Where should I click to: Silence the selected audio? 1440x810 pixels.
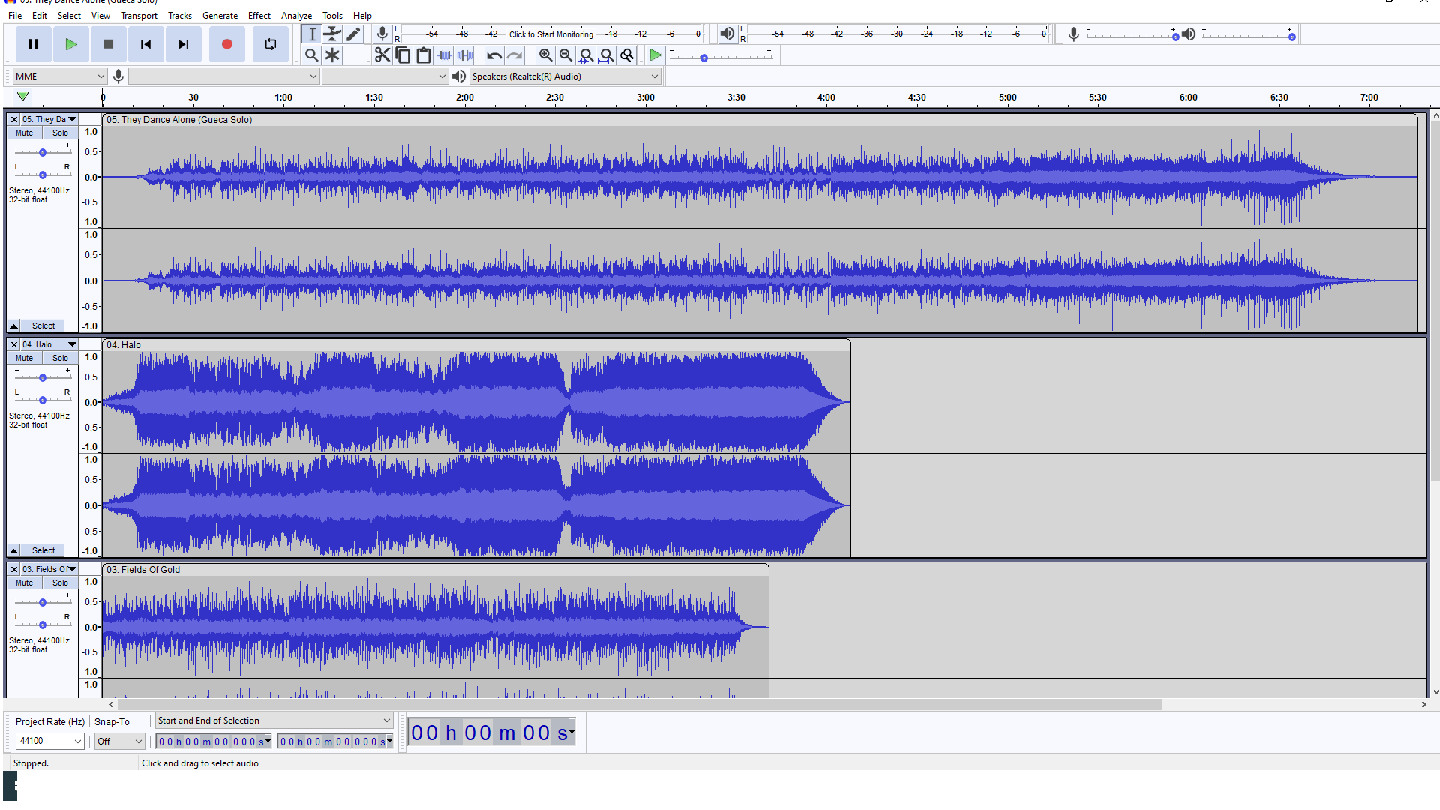(465, 55)
